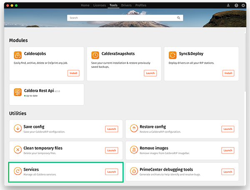Viewport: 250px width, 190px height.
Task: Click the Sync&Deploy title
Action: pyautogui.click(x=191, y=54)
